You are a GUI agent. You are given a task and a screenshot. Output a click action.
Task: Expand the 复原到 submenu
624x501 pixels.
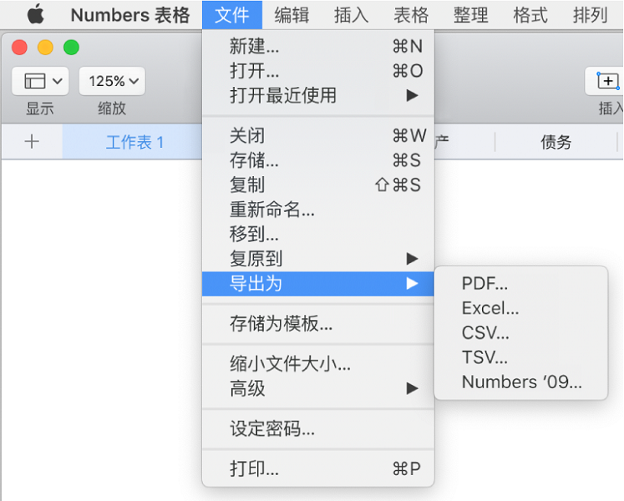318,259
